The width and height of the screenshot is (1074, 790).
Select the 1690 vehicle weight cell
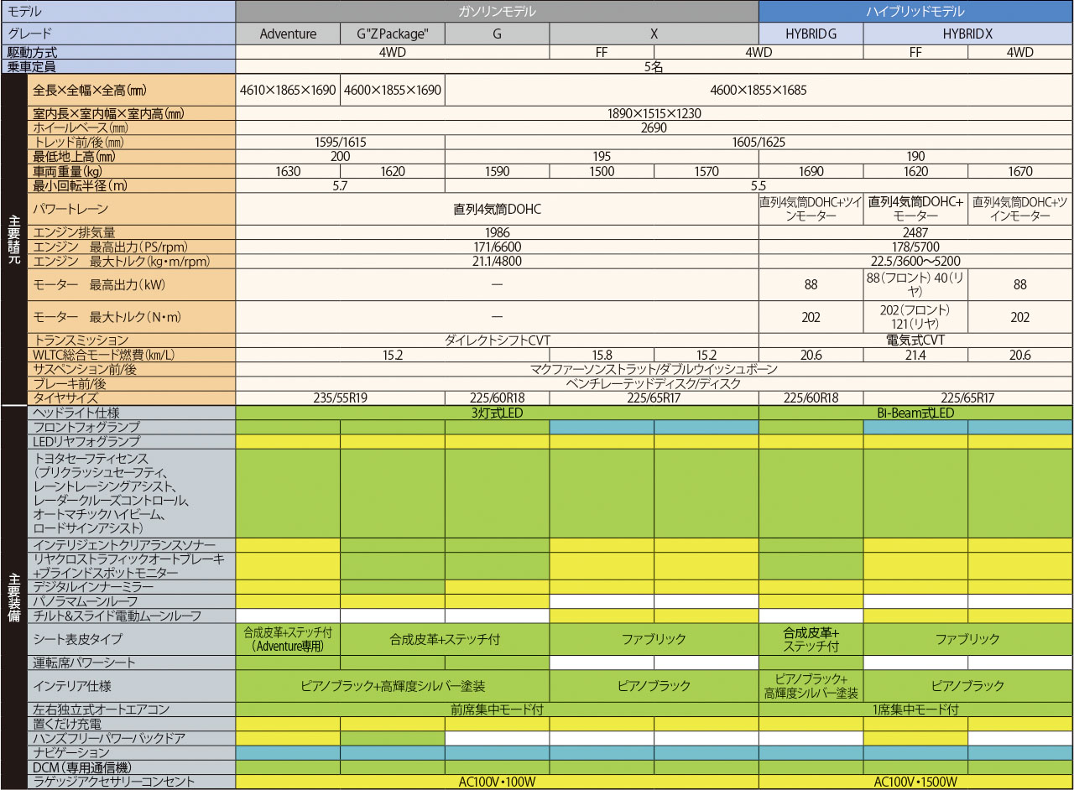click(811, 171)
